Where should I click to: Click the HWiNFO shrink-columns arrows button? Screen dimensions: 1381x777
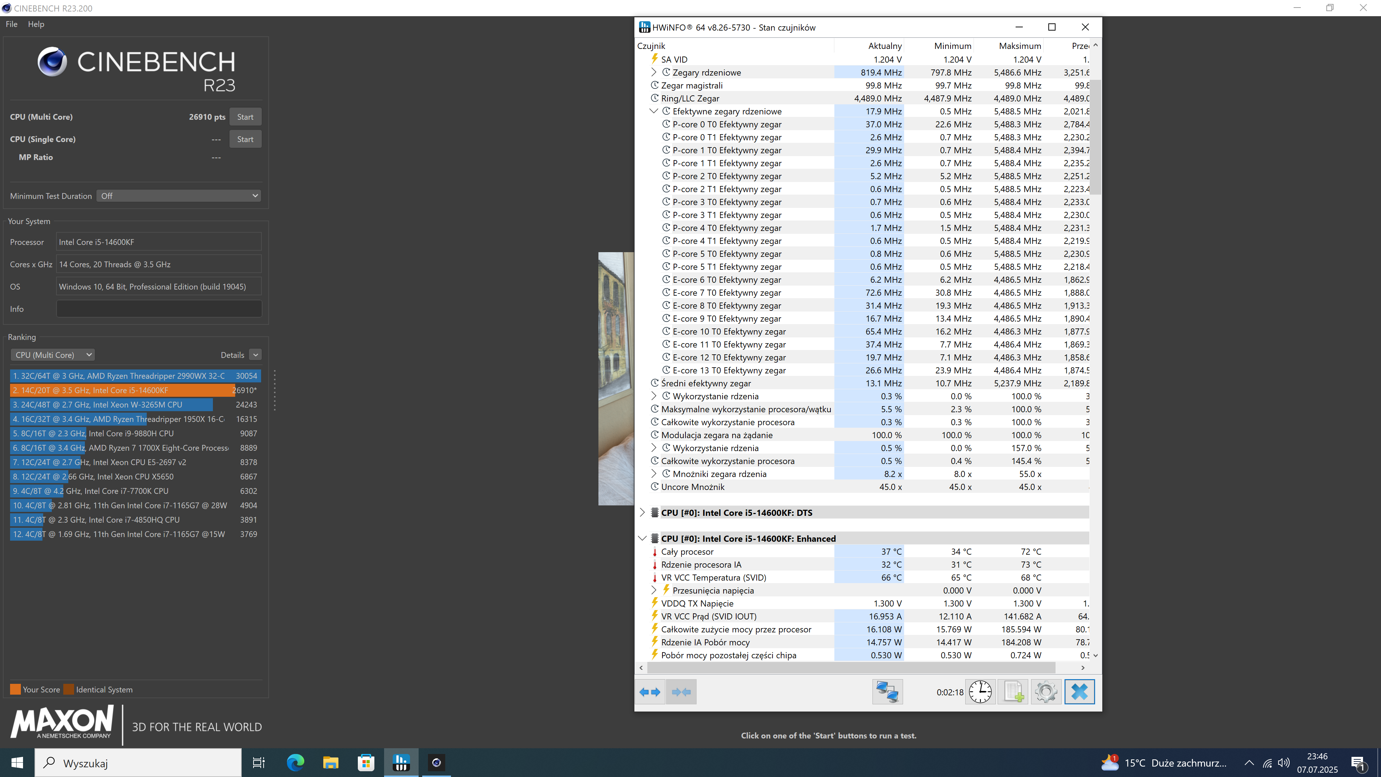click(x=681, y=692)
